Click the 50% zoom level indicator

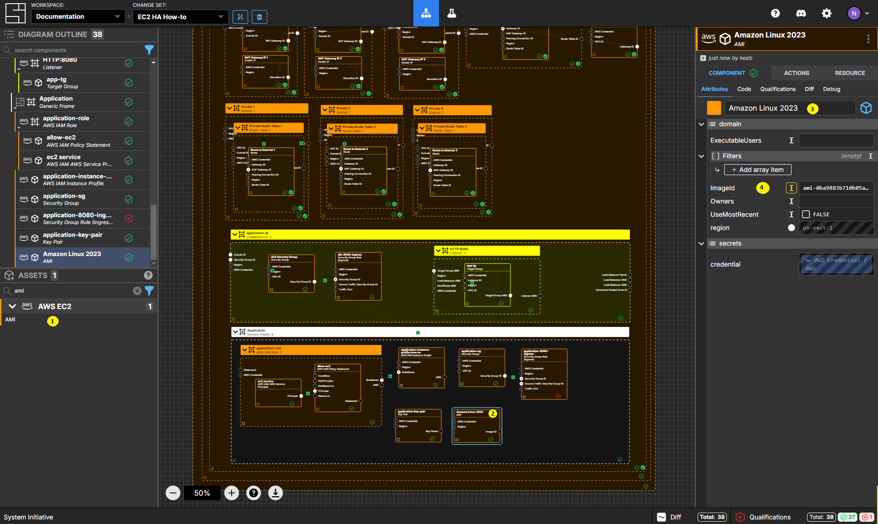pyautogui.click(x=202, y=493)
